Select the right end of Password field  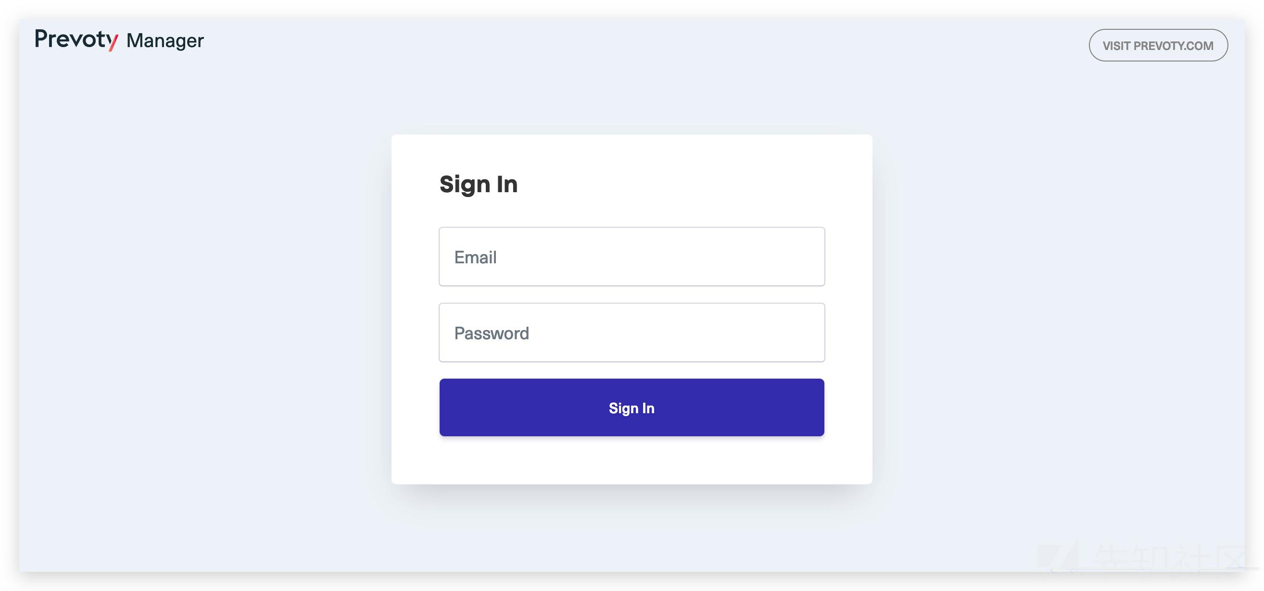(x=805, y=333)
